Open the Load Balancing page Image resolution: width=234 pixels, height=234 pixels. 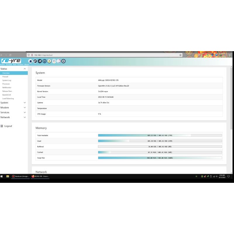coord(8,99)
